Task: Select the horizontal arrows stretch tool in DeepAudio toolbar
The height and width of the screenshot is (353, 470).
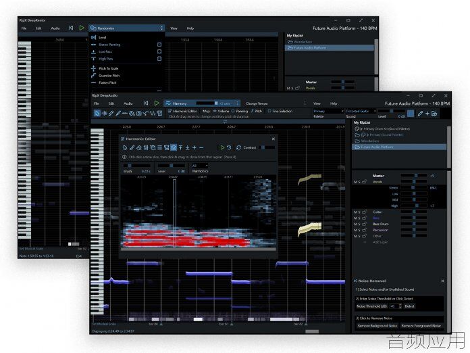Action: [125, 114]
